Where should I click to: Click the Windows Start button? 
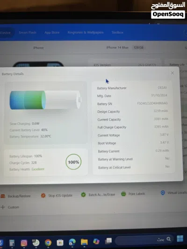180,239
